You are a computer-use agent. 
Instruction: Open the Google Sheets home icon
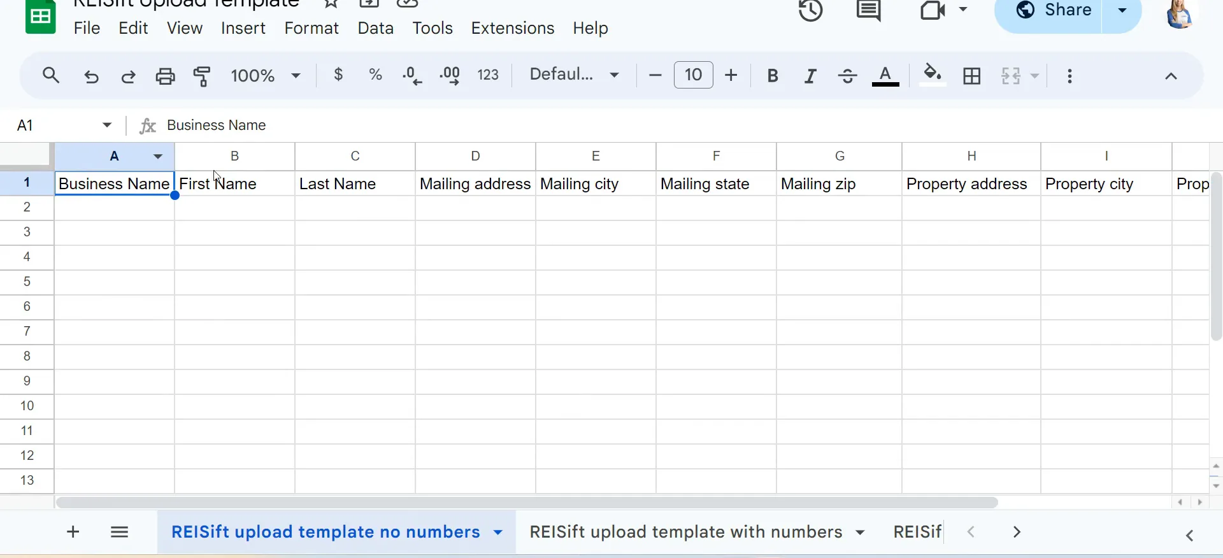click(x=41, y=16)
